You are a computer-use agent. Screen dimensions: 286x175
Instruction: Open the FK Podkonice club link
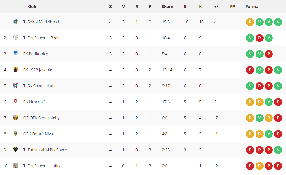35,54
